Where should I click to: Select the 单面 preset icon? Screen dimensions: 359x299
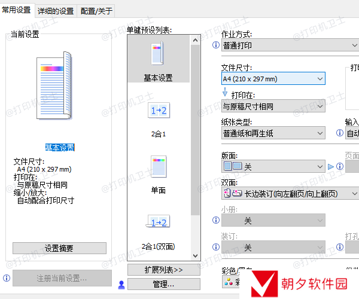[159, 167]
